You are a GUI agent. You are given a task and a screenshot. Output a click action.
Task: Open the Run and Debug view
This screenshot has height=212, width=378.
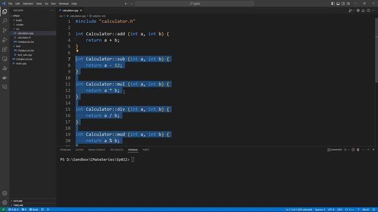5,40
